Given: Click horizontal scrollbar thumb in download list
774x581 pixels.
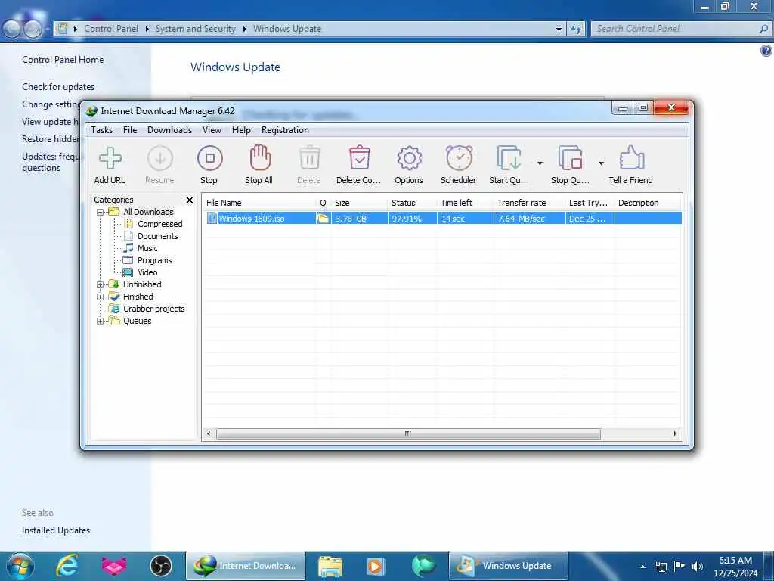Looking at the screenshot, I should coord(408,433).
